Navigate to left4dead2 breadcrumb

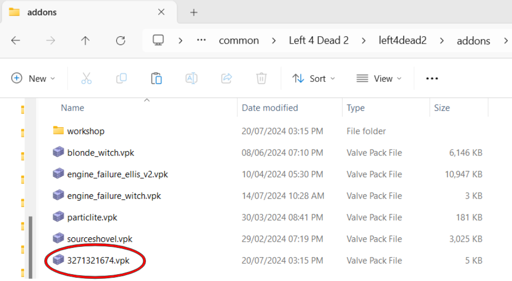coord(403,40)
